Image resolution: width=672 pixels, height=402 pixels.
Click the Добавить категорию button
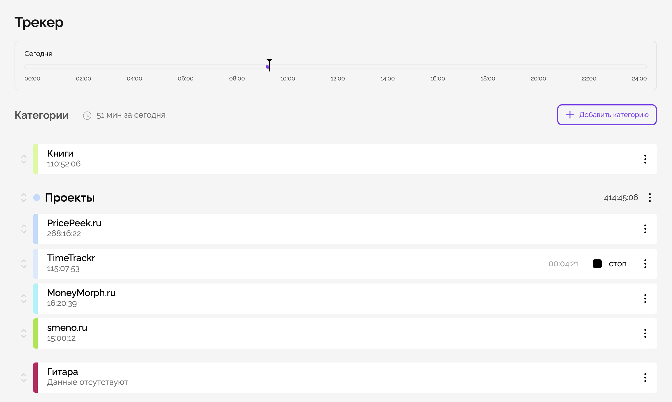pyautogui.click(x=607, y=115)
